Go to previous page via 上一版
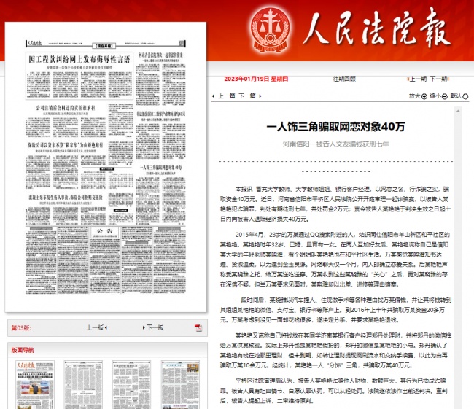The height and width of the screenshot is (409, 474). tap(97, 327)
